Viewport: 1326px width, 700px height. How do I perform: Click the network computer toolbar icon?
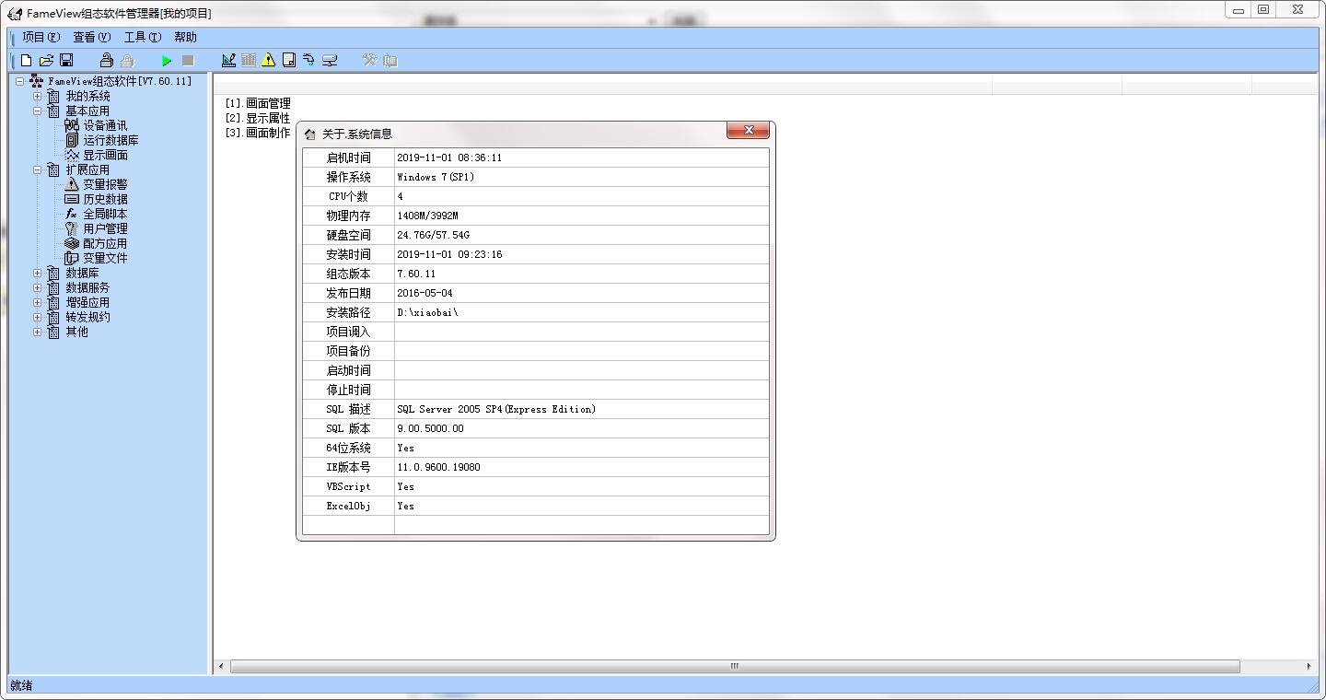click(x=330, y=61)
